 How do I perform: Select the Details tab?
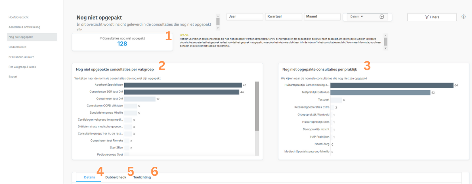point(89,177)
